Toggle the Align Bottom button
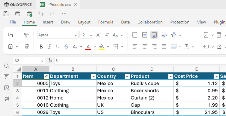Viewport: 226px width, 116px height. (154, 35)
